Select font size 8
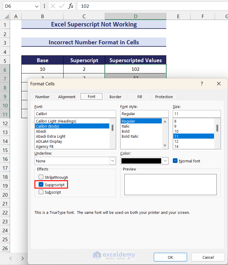The height and width of the screenshot is (265, 228). (194, 121)
